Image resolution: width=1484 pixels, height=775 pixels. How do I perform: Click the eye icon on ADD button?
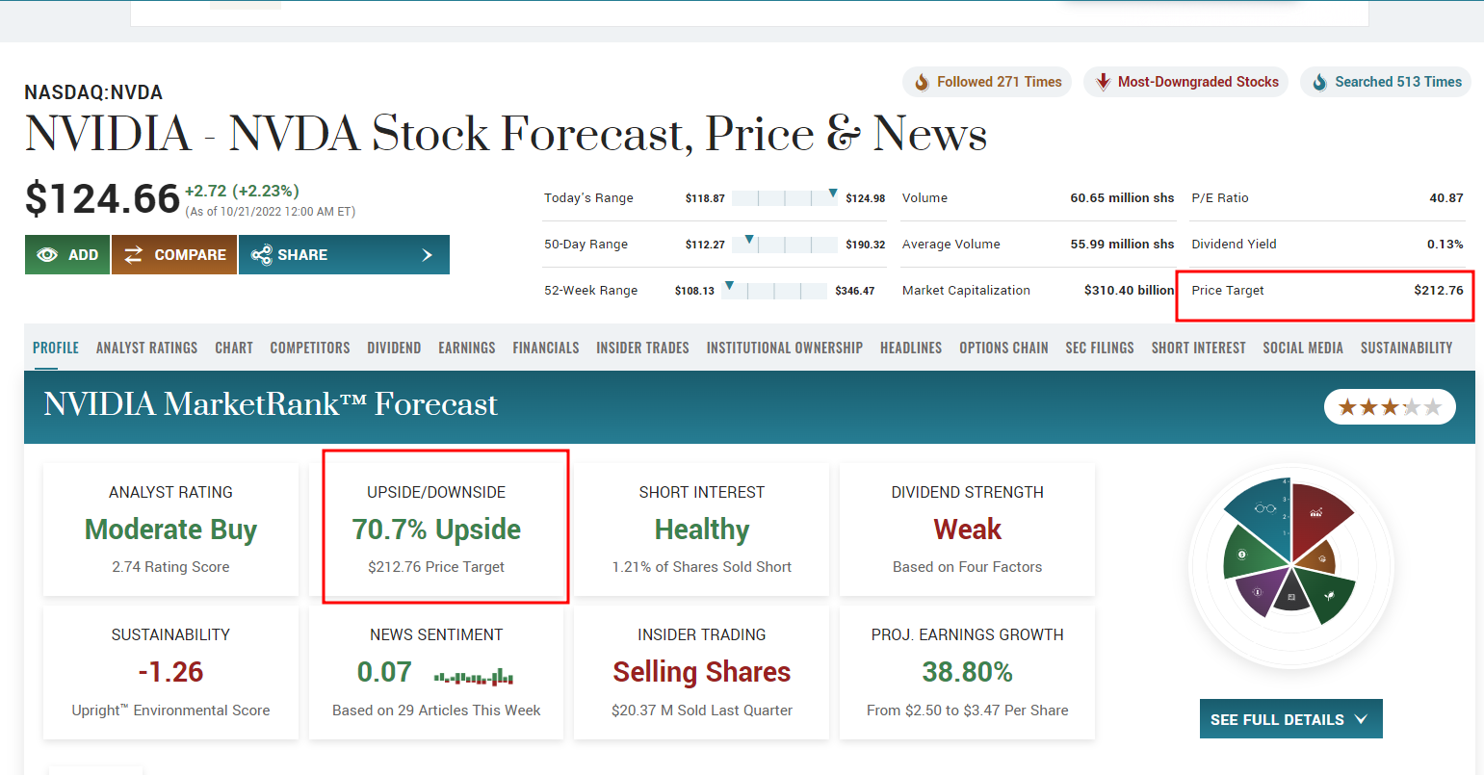47,255
